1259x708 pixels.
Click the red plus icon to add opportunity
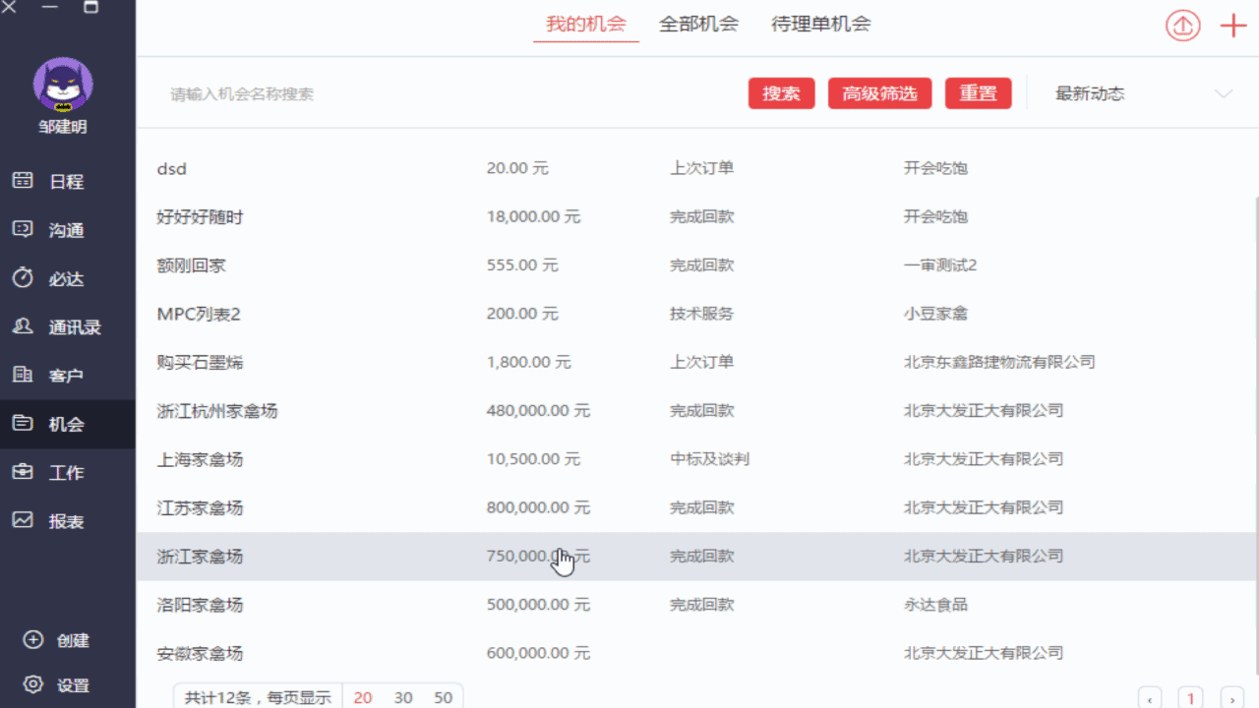point(1232,26)
